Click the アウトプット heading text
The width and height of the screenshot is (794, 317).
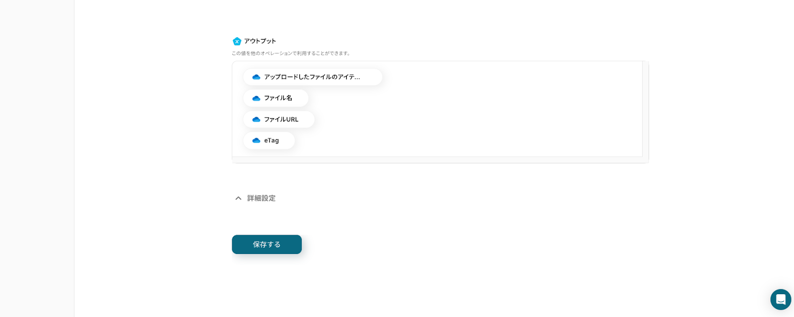click(x=260, y=41)
